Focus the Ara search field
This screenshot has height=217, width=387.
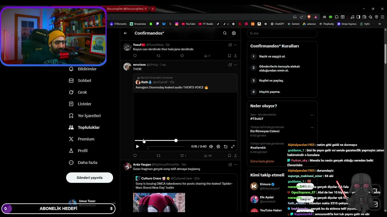282,33
